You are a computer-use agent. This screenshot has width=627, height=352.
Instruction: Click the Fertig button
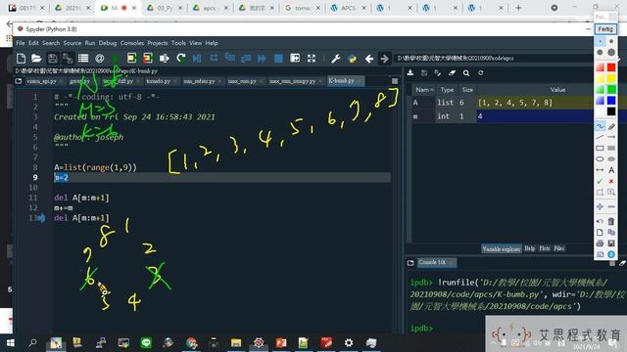tap(605, 29)
